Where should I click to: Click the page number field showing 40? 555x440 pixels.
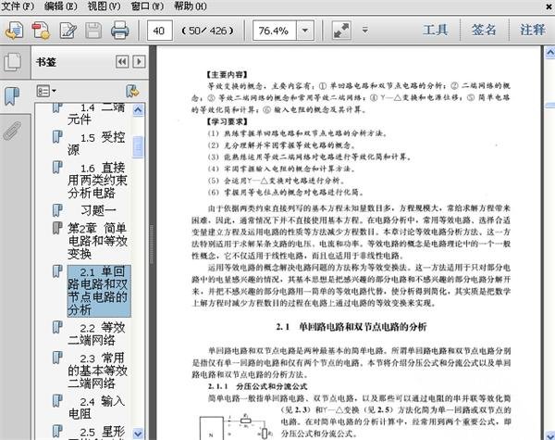(160, 31)
